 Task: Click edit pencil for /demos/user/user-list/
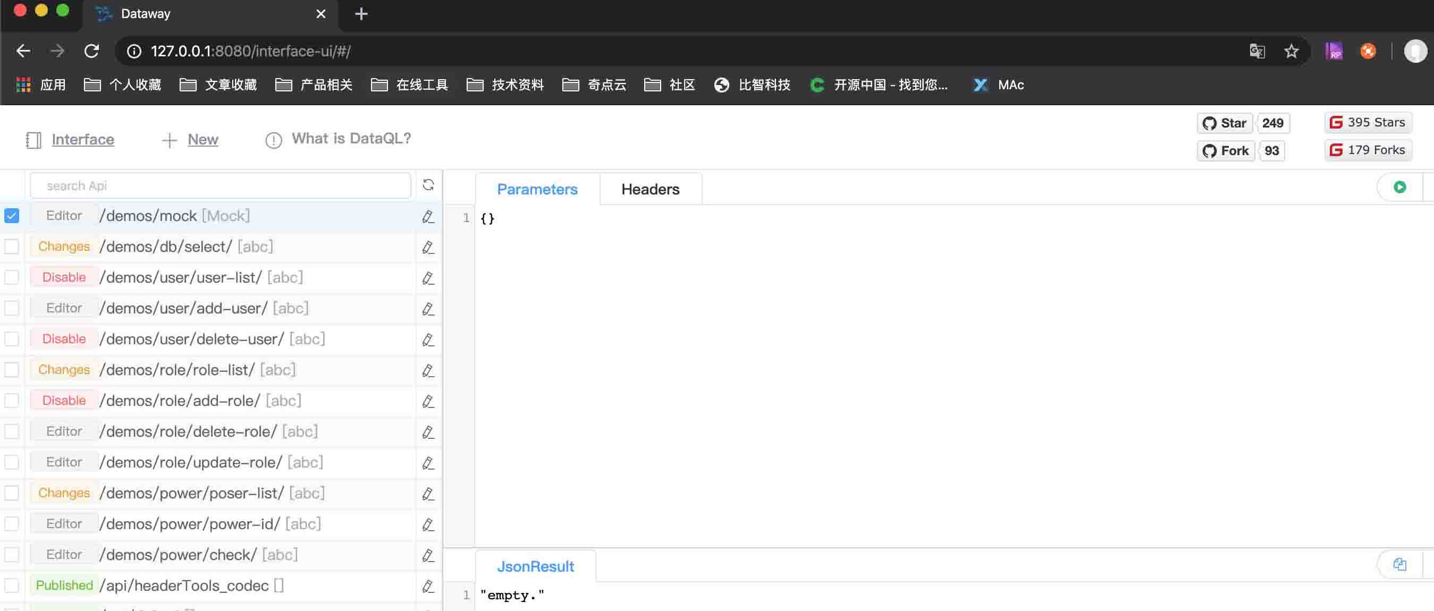click(427, 278)
